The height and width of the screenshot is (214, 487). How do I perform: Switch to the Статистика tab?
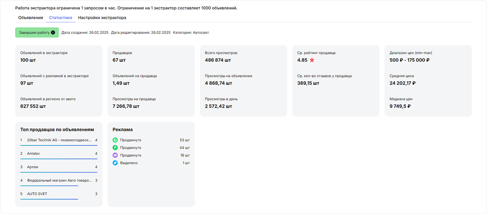[x=60, y=18]
